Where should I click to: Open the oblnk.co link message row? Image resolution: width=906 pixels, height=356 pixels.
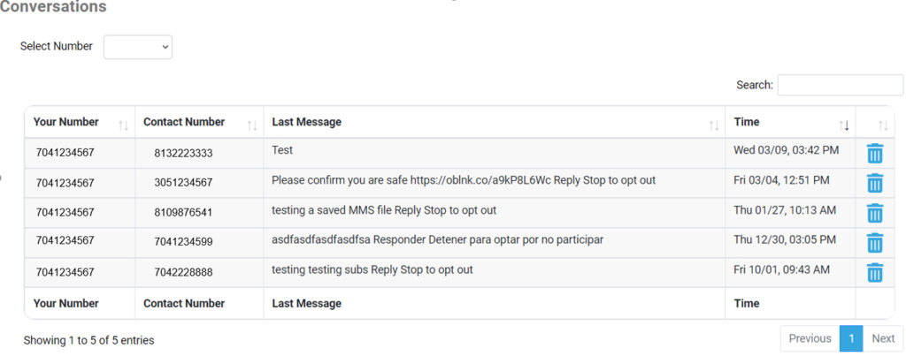pos(459,183)
